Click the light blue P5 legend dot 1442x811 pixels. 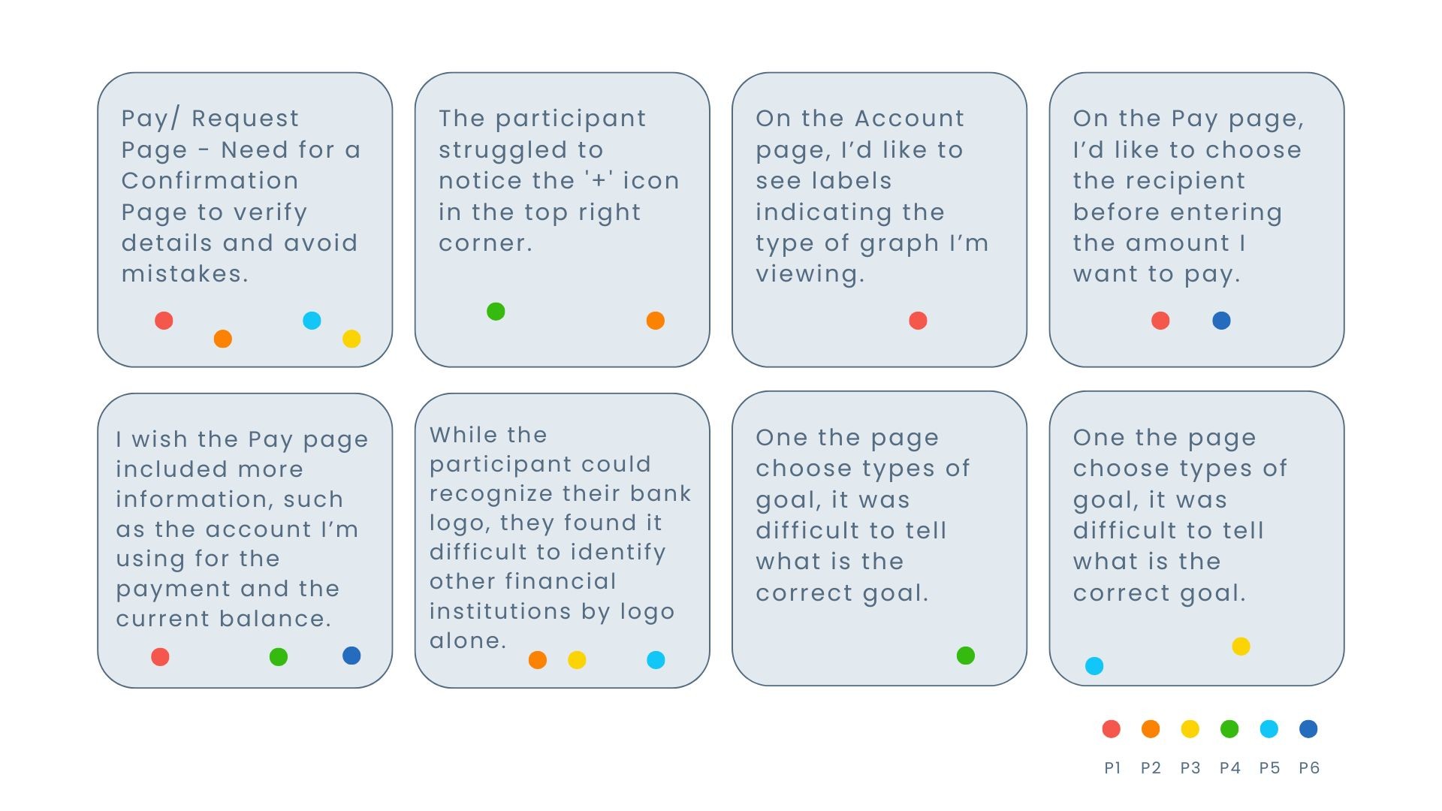point(1269,729)
